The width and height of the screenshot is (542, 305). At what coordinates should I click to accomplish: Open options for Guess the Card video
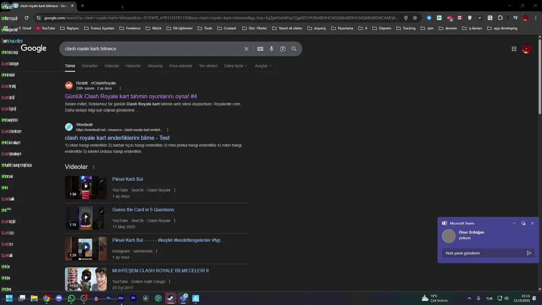174,221
